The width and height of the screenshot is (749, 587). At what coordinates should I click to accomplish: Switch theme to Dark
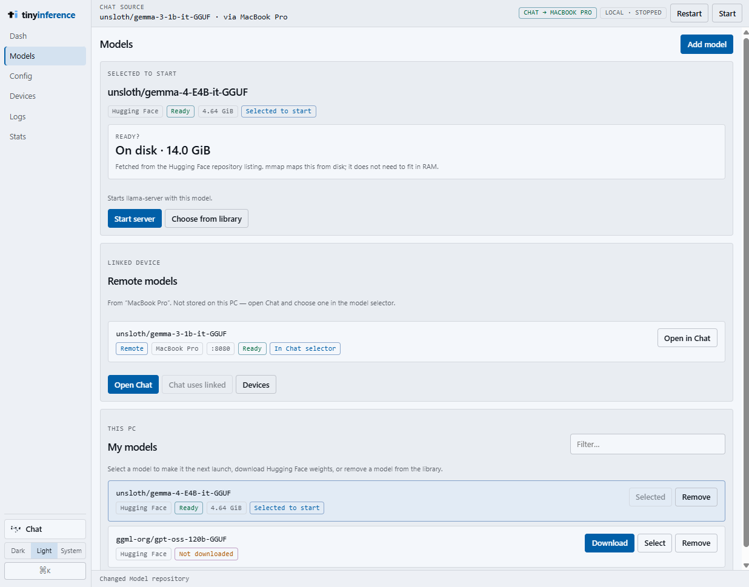tap(18, 551)
